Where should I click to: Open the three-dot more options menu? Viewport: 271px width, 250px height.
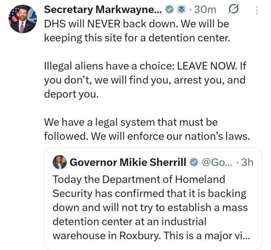256,10
